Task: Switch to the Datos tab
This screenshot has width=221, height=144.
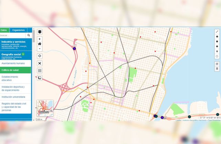Action: pos(4,30)
